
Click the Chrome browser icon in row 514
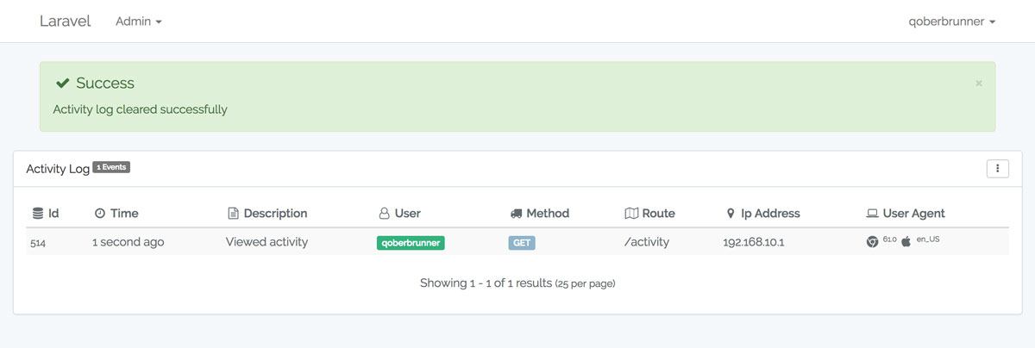click(872, 242)
